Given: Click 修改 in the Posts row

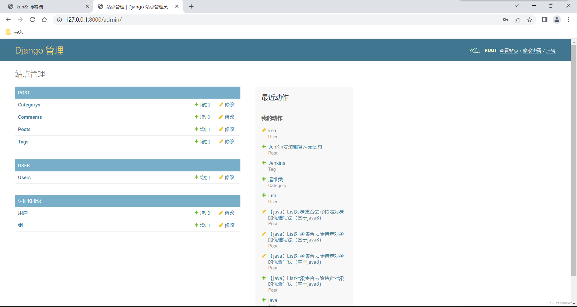Looking at the screenshot, I should [x=227, y=129].
